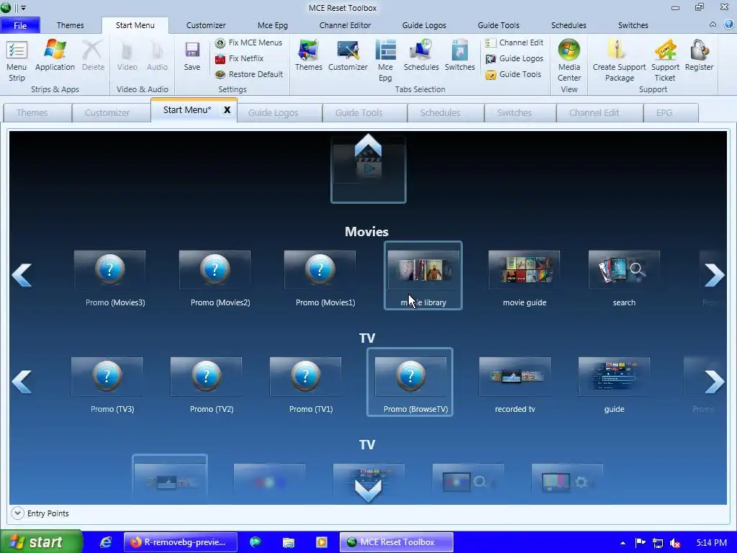Screen dimensions: 737x553
Task: Click the Menu Strip ribbon icon
Action: tap(17, 60)
